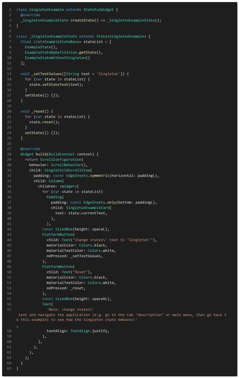Image resolution: width=239 pixels, height=378 pixels.
Task: Click the '@override' annotation on line 27
Action: (30, 149)
